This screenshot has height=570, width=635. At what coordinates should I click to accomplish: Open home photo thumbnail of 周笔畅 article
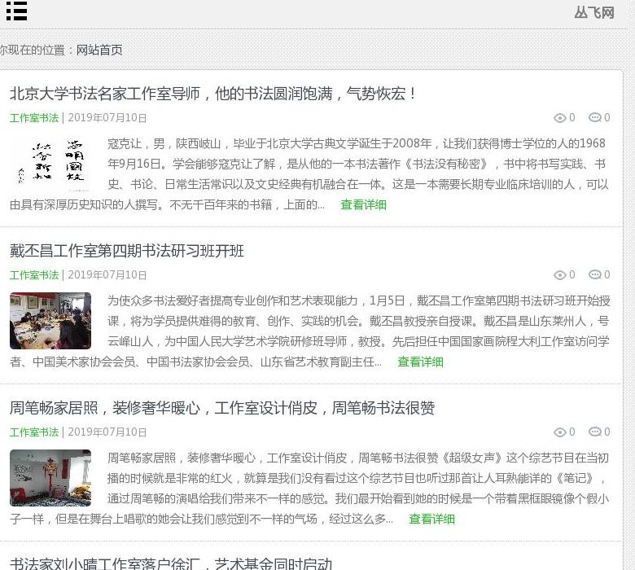50,478
